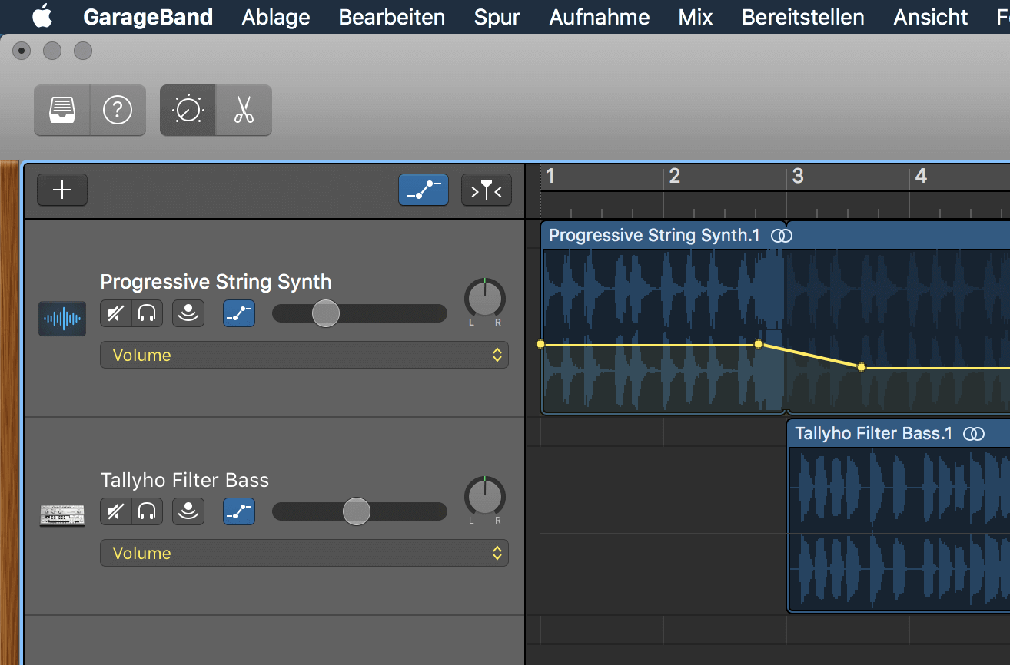Open the Bereitstellen menu
The image size is (1010, 665).
tap(803, 17)
